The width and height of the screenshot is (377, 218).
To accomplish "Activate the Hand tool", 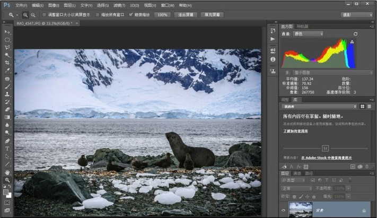I will [x=7, y=172].
